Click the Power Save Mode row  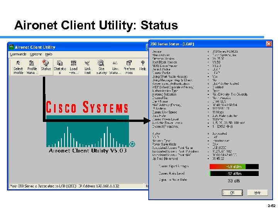point(185,144)
